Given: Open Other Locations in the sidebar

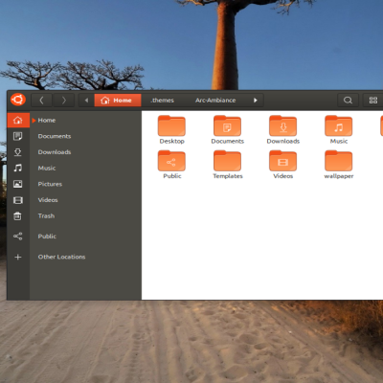Looking at the screenshot, I should coord(61,257).
